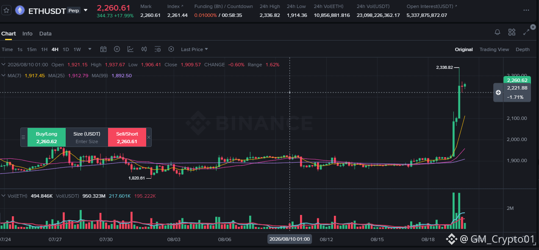The width and height of the screenshot is (539, 250).
Task: Switch to the Info tab
Action: coord(28,33)
